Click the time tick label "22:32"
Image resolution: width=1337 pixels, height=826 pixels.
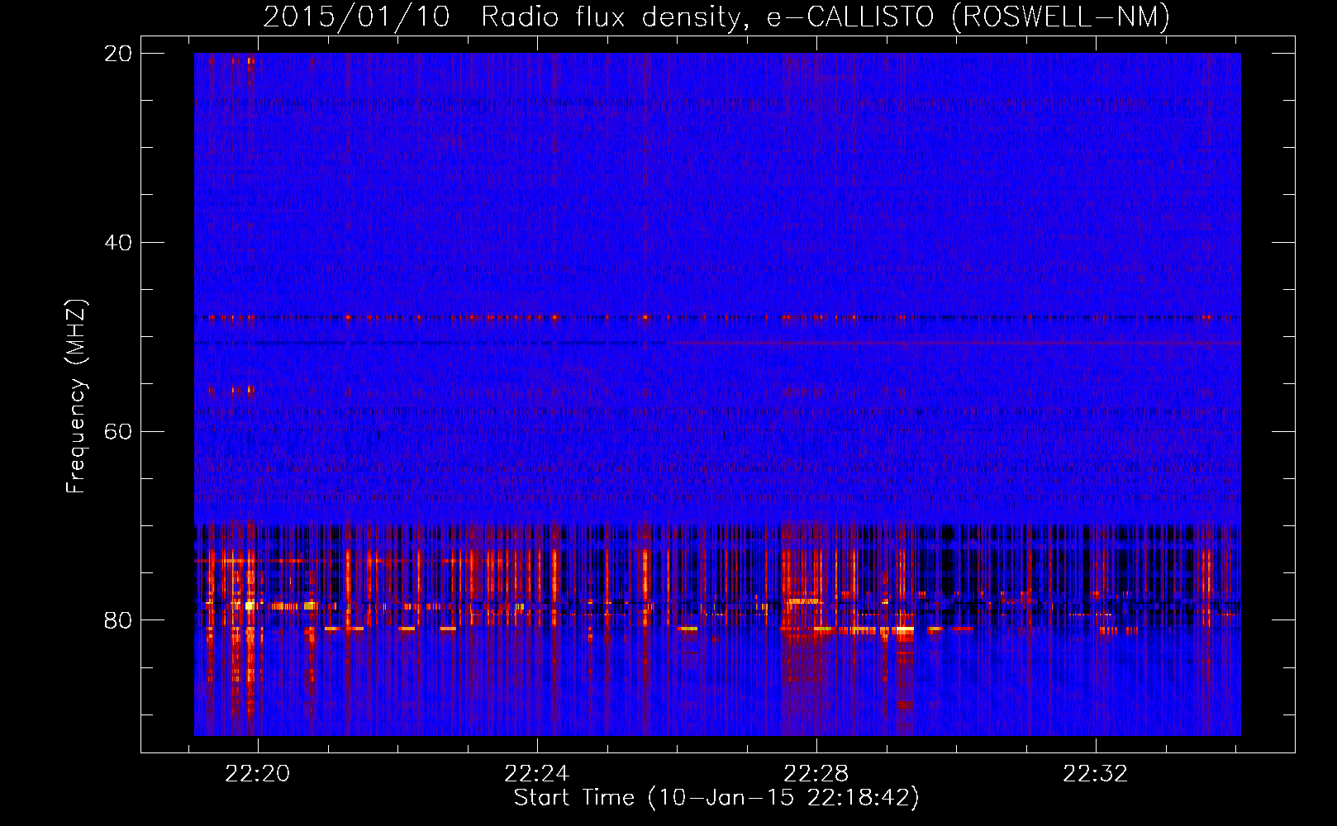point(1096,774)
